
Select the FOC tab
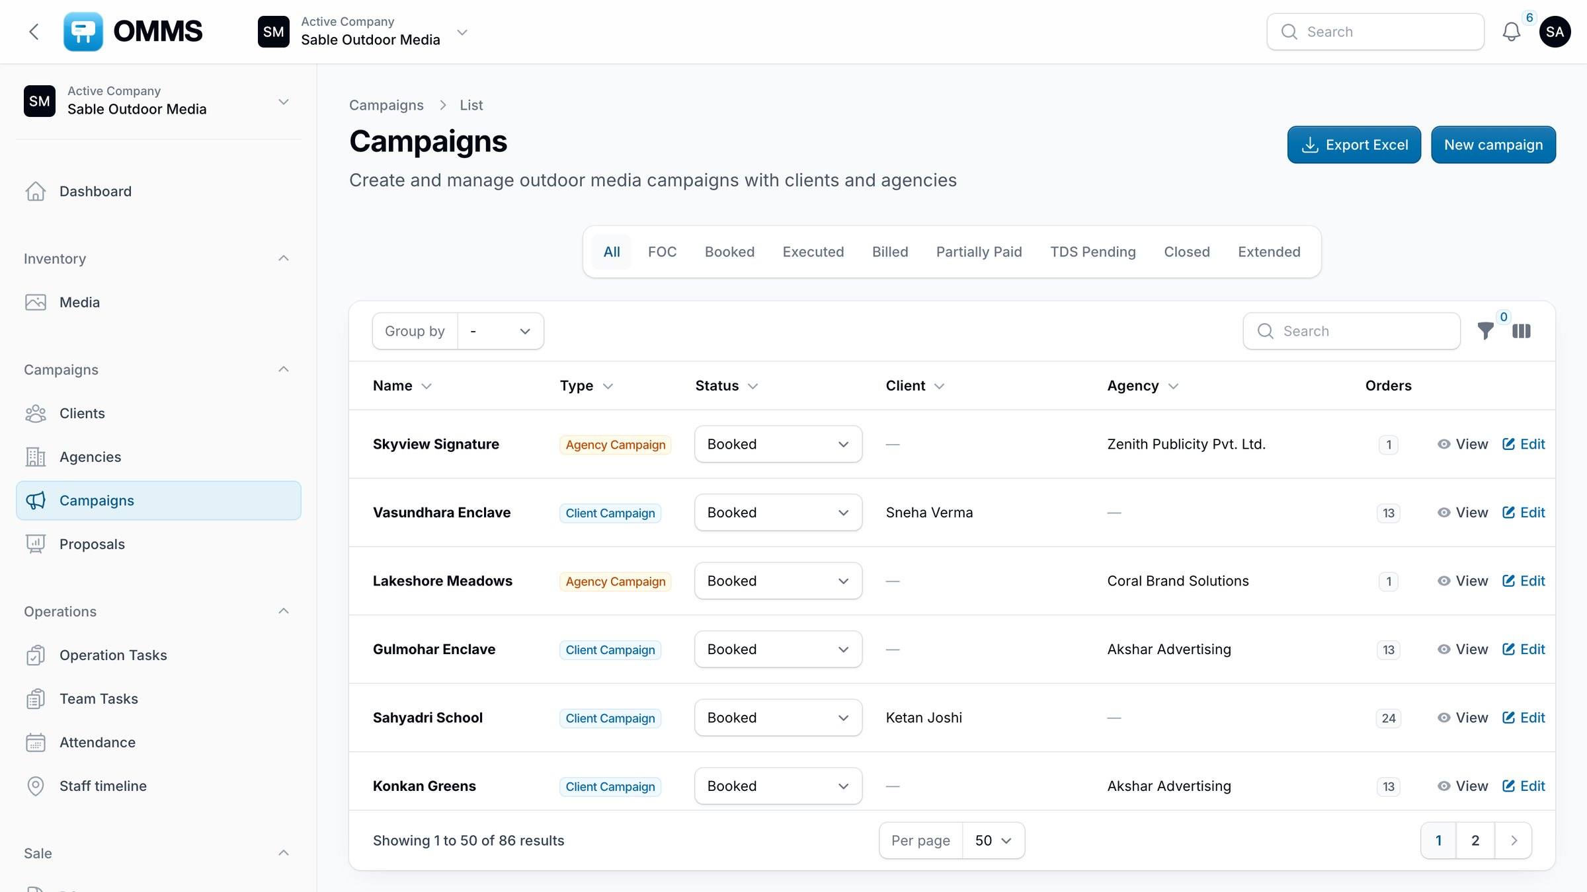coord(662,252)
